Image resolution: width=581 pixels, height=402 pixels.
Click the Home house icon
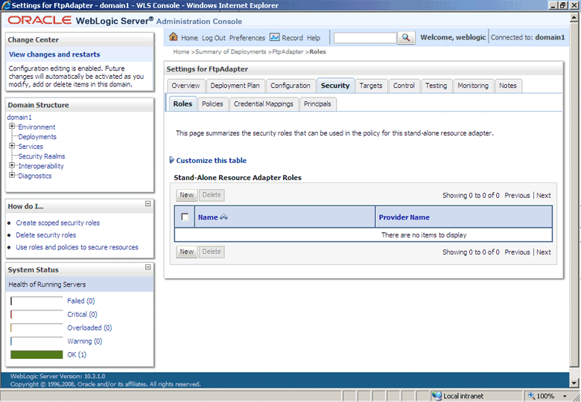click(173, 36)
